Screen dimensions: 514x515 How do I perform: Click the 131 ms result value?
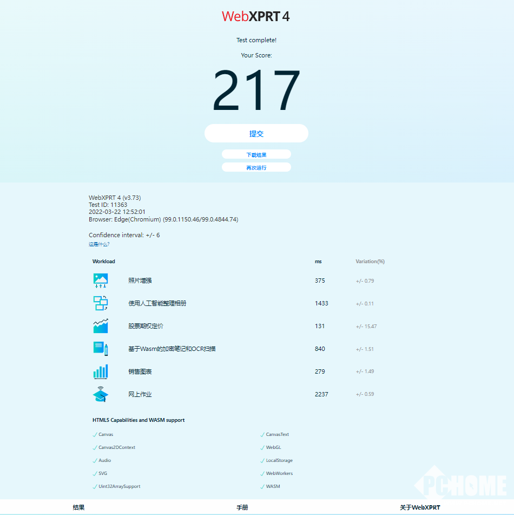320,326
